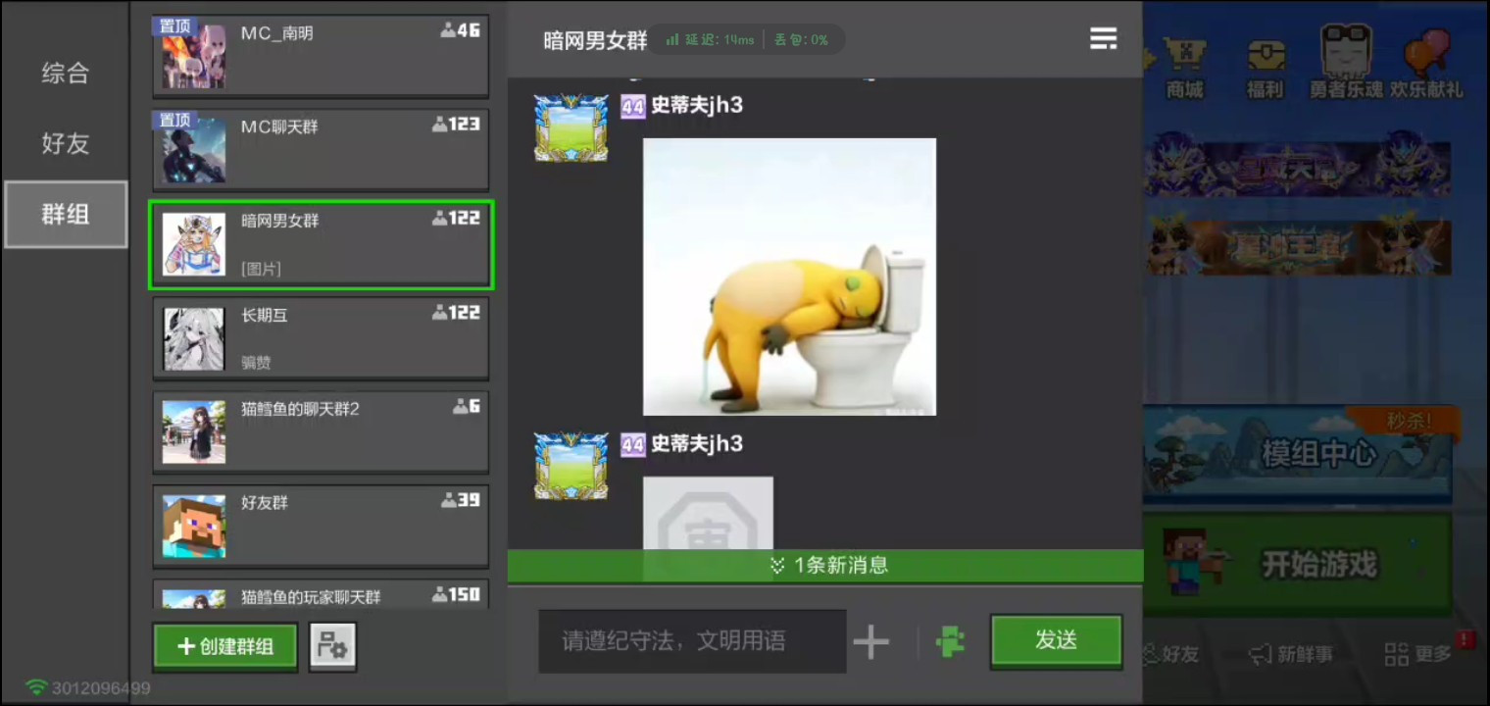Open 商城 shop icon in background

[x=1184, y=67]
